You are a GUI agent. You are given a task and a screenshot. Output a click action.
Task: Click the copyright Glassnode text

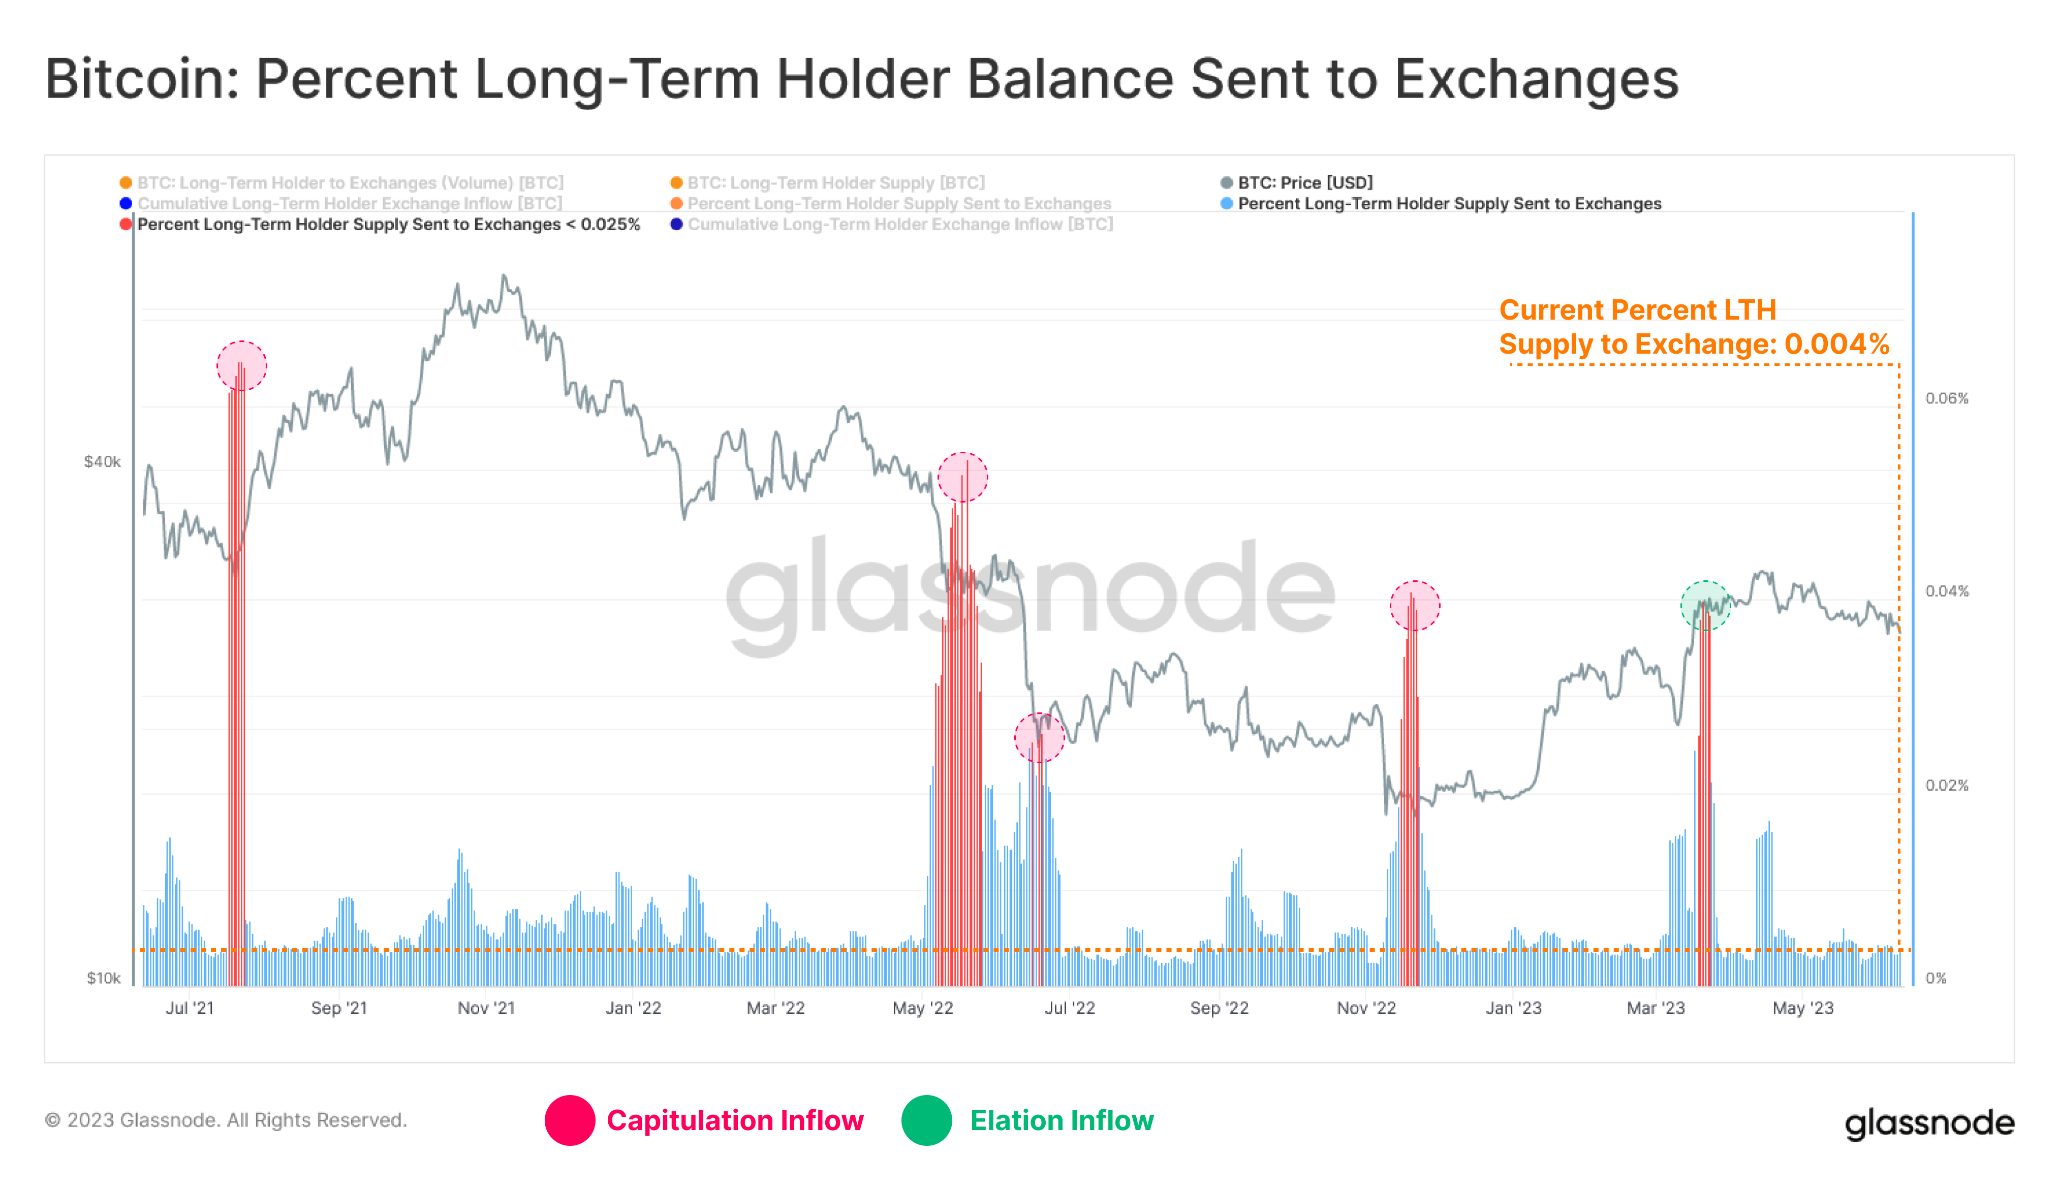[x=226, y=1120]
